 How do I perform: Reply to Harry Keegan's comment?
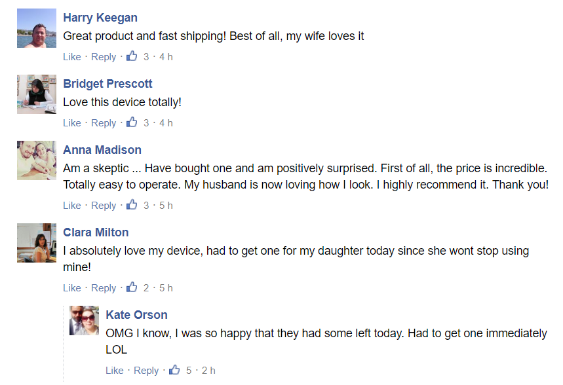point(104,57)
